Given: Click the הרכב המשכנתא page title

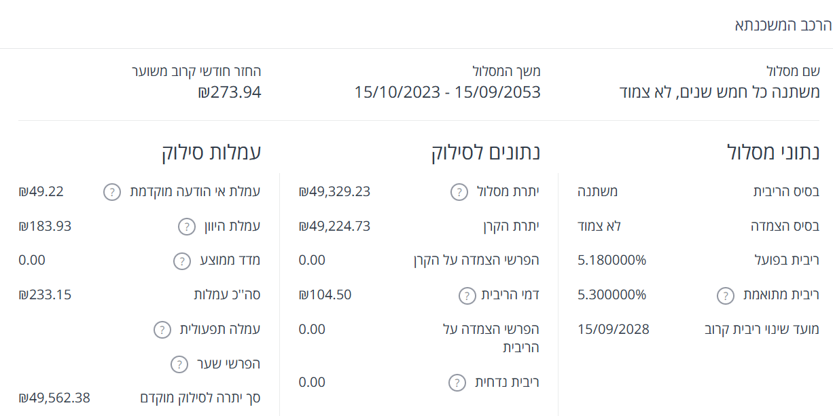Looking at the screenshot, I should point(783,26).
